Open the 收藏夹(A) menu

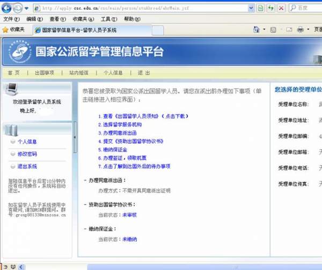click(x=83, y=19)
